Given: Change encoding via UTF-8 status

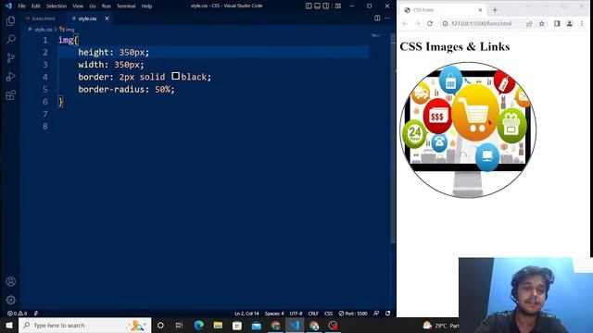Looking at the screenshot, I should 296,314.
